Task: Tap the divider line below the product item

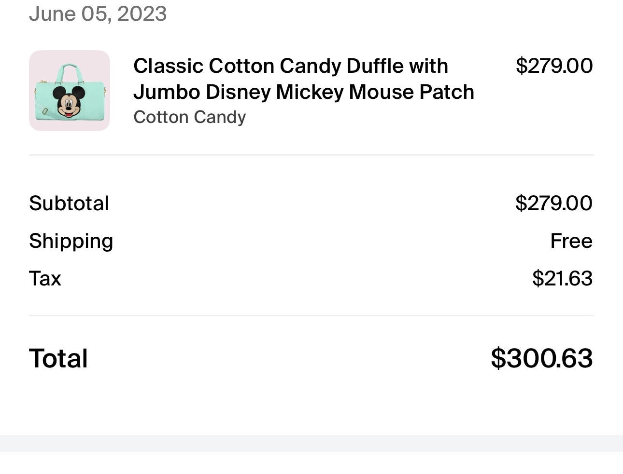Action: click(311, 155)
